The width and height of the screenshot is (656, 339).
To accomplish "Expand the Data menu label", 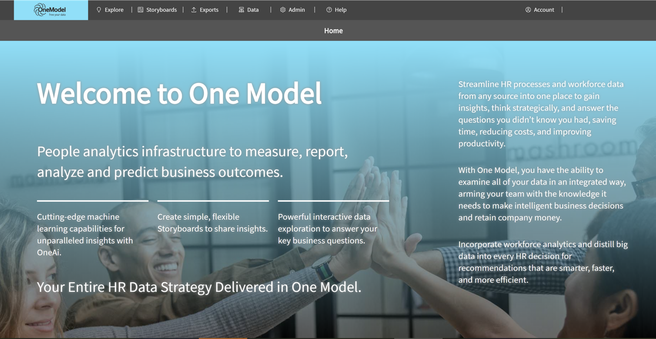I will 253,10.
